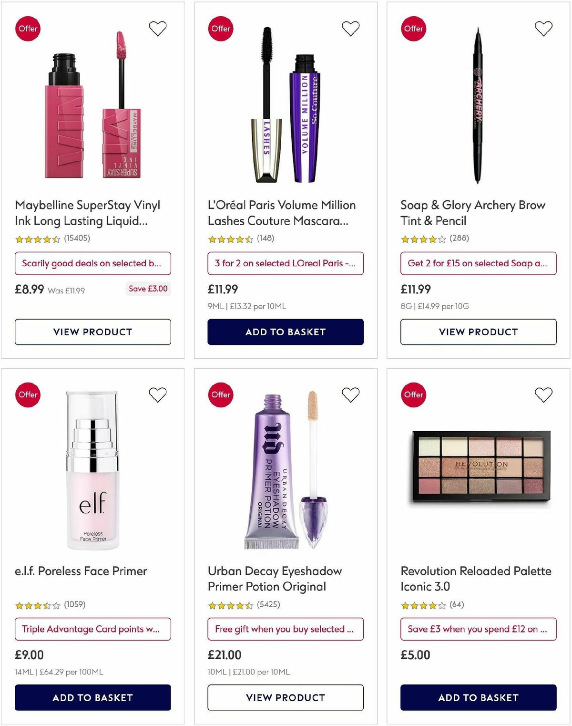Click the wishlist heart on Maybelline SuperStay Vinyl Ink
Image resolution: width=572 pixels, height=726 pixels.
158,29
